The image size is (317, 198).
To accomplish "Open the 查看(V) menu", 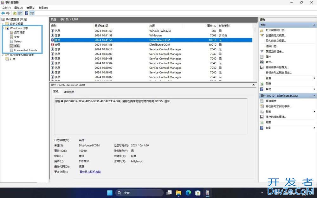I will [31, 8].
